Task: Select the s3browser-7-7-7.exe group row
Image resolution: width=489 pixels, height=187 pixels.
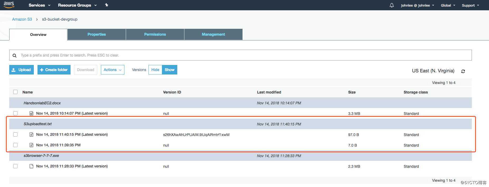Action: tap(240, 156)
